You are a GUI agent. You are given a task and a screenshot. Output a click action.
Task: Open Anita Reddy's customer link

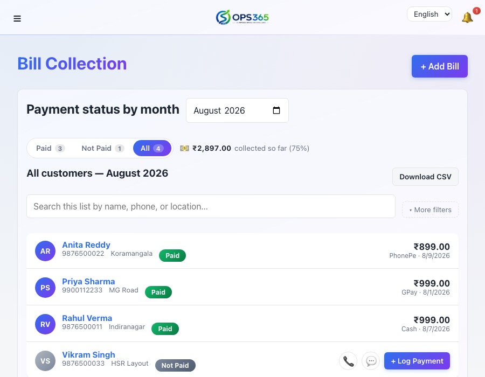click(86, 245)
